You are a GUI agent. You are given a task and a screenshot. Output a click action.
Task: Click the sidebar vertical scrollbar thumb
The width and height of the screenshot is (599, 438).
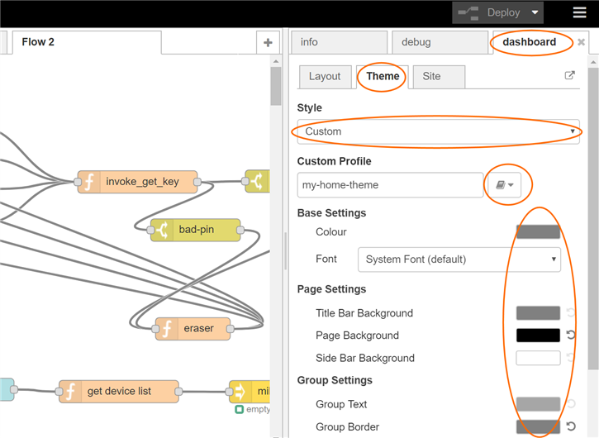point(593,219)
